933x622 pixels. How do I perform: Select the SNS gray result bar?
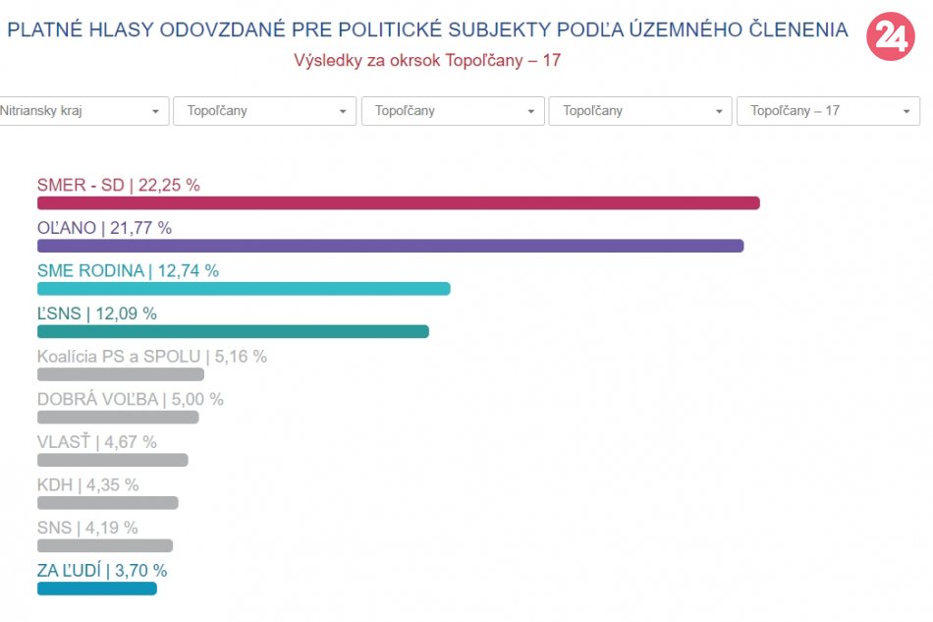click(105, 545)
